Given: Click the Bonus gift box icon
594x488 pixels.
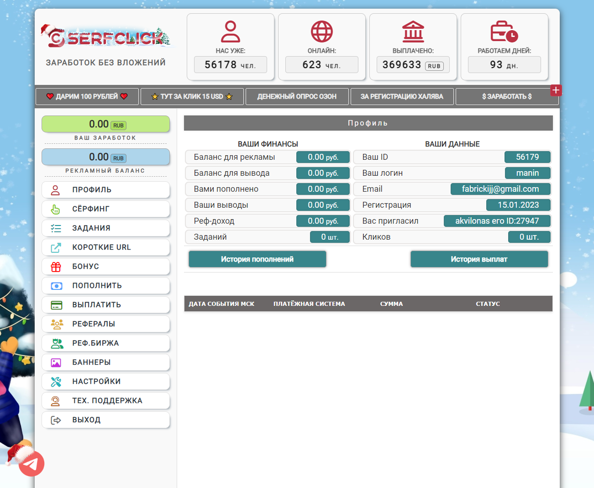Looking at the screenshot, I should [56, 267].
